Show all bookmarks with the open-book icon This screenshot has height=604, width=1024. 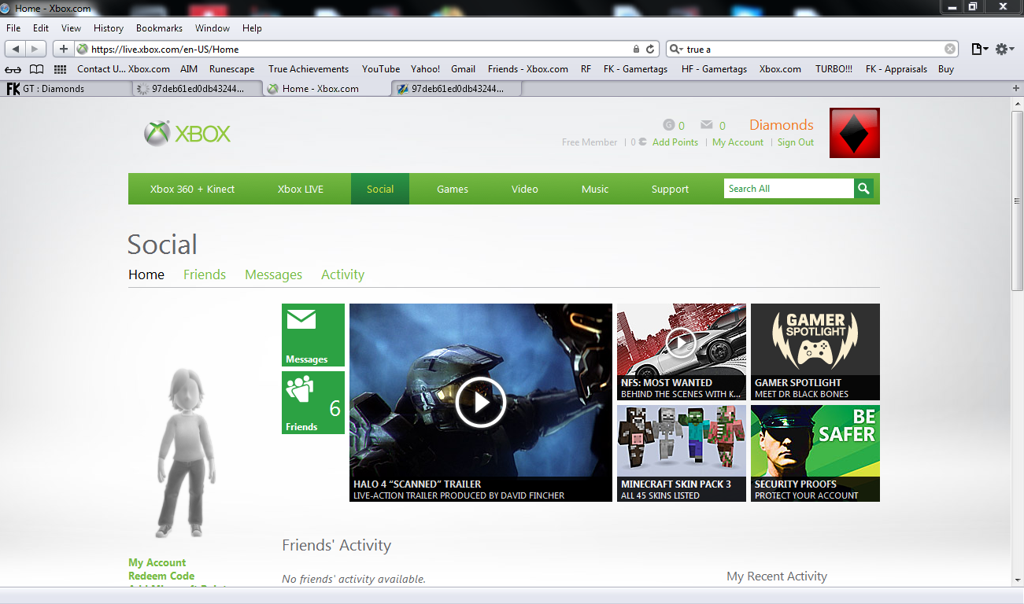[x=36, y=69]
